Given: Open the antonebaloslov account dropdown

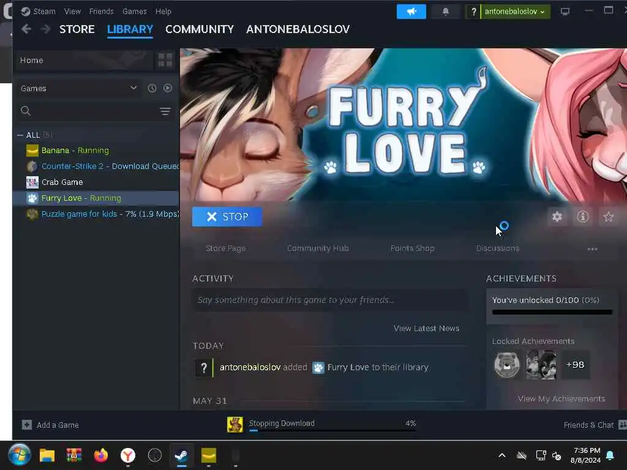Looking at the screenshot, I should coord(515,12).
